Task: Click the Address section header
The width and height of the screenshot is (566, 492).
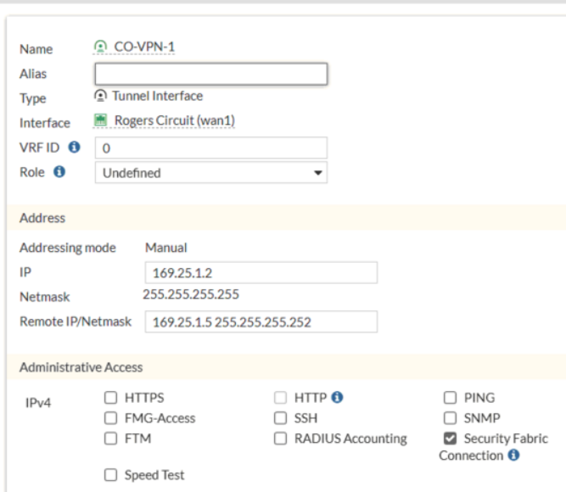Action: (42, 218)
